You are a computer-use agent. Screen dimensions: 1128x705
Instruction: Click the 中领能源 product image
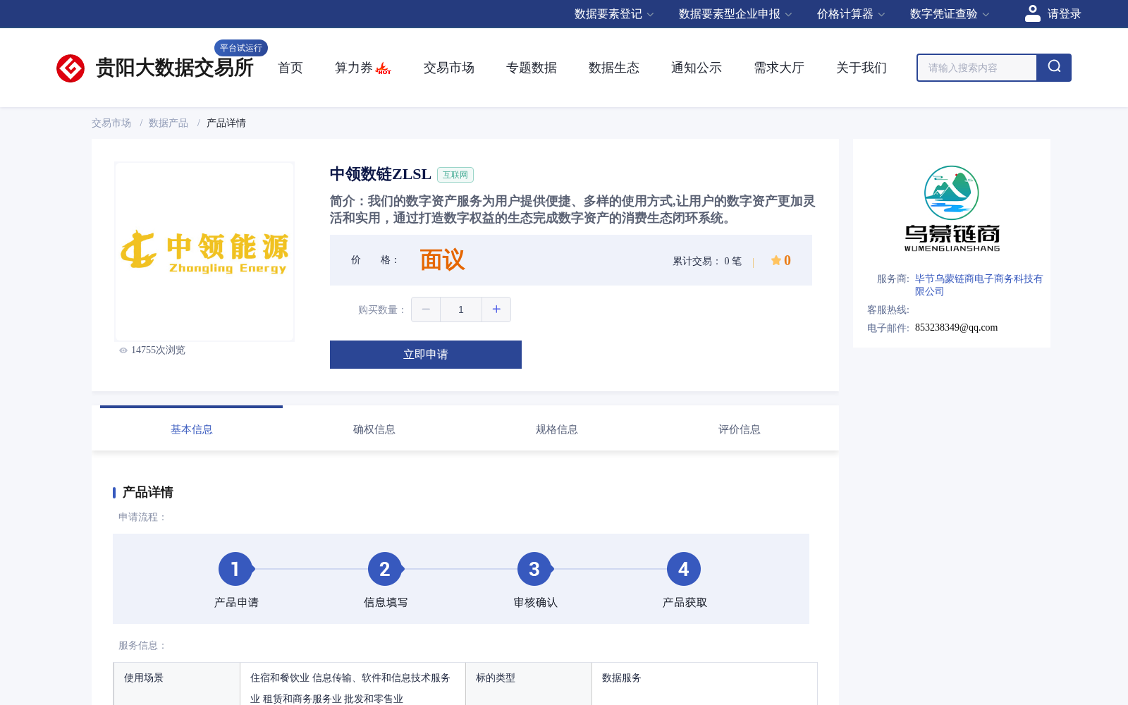click(x=204, y=252)
